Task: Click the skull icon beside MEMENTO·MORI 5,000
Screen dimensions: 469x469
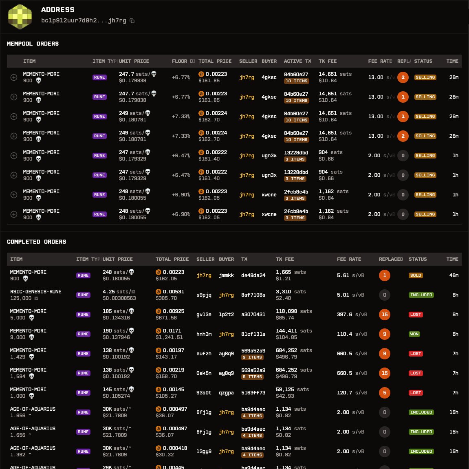Action: [31, 318]
